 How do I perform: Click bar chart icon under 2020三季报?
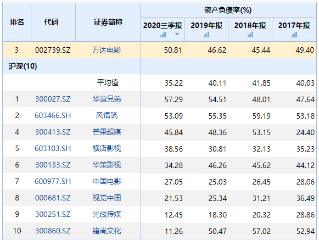tap(163, 35)
